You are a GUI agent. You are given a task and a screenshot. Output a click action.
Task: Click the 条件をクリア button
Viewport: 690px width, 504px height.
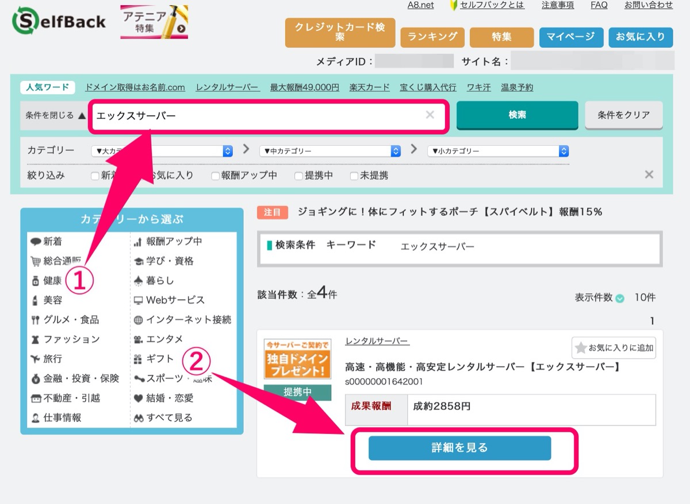click(623, 115)
